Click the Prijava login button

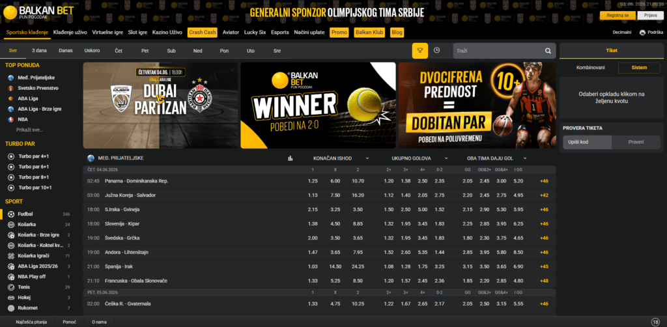pyautogui.click(x=651, y=16)
